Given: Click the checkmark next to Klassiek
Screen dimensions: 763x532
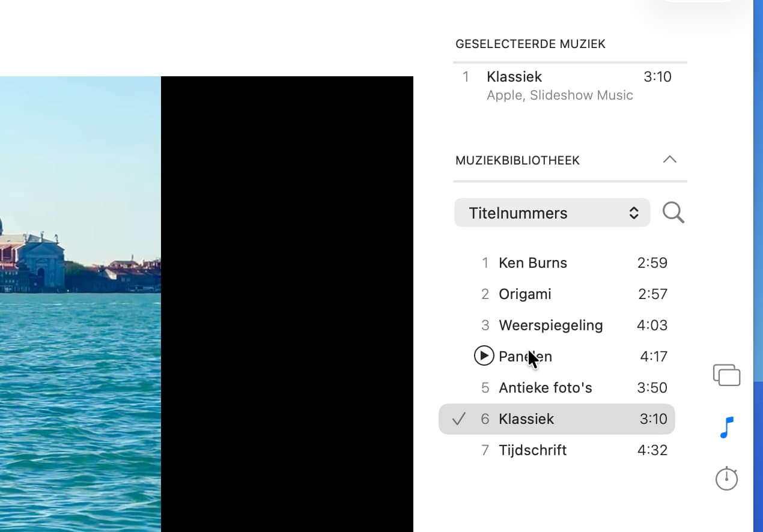Looking at the screenshot, I should [x=458, y=419].
